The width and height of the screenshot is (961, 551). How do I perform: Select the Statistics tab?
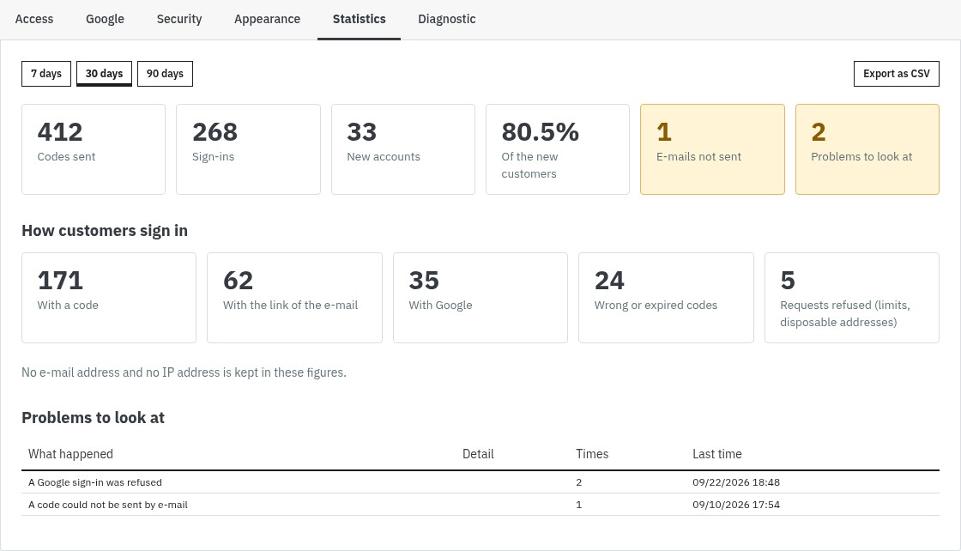point(360,19)
